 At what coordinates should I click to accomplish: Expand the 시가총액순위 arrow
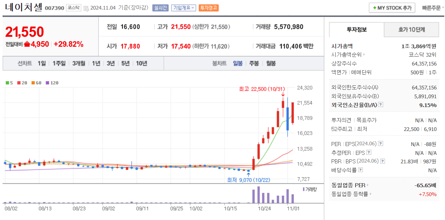pyautogui.click(x=364, y=55)
